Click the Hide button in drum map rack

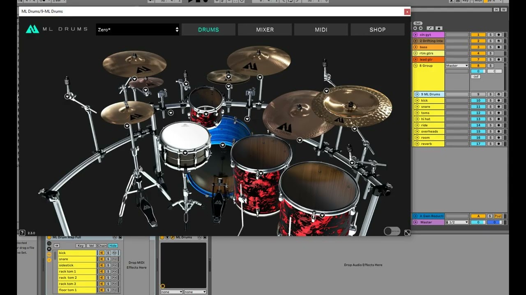pos(113,246)
